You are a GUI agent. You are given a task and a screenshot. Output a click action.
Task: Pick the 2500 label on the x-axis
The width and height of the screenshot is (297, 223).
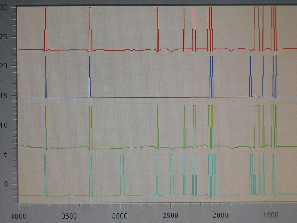click(x=170, y=216)
